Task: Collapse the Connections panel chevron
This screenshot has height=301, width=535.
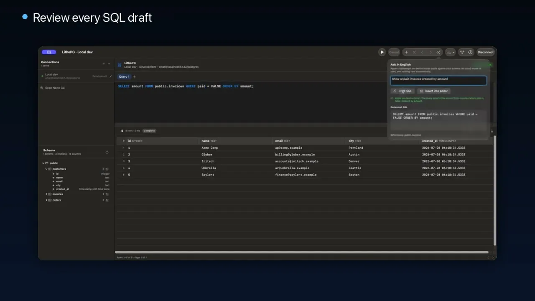Action: click(x=109, y=64)
